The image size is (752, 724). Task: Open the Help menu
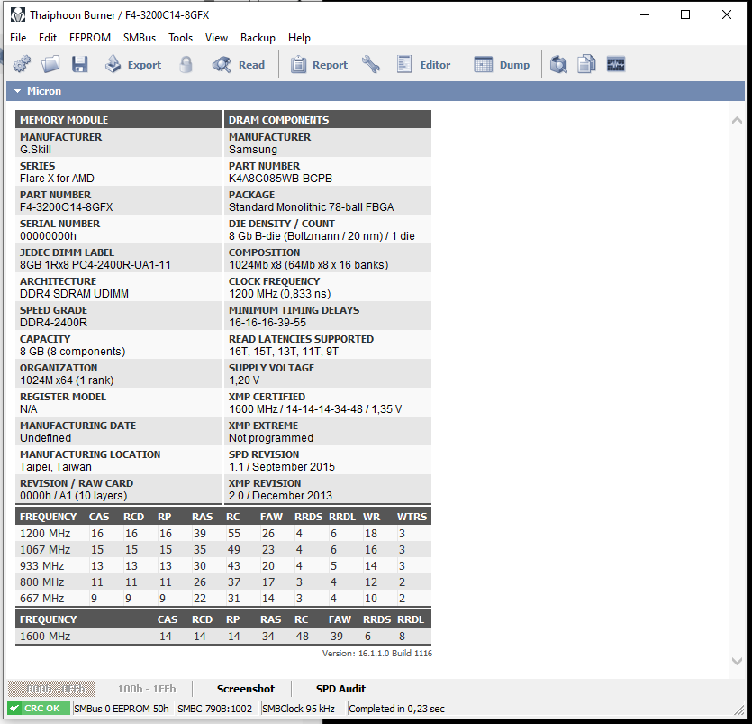coord(299,38)
